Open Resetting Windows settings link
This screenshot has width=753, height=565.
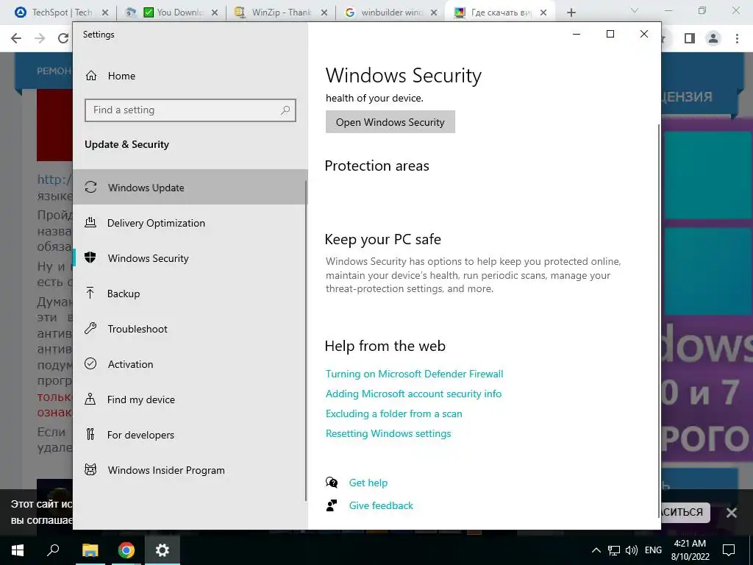pos(388,433)
